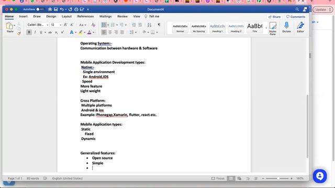Decrease paragraph indent

(x=134, y=25)
